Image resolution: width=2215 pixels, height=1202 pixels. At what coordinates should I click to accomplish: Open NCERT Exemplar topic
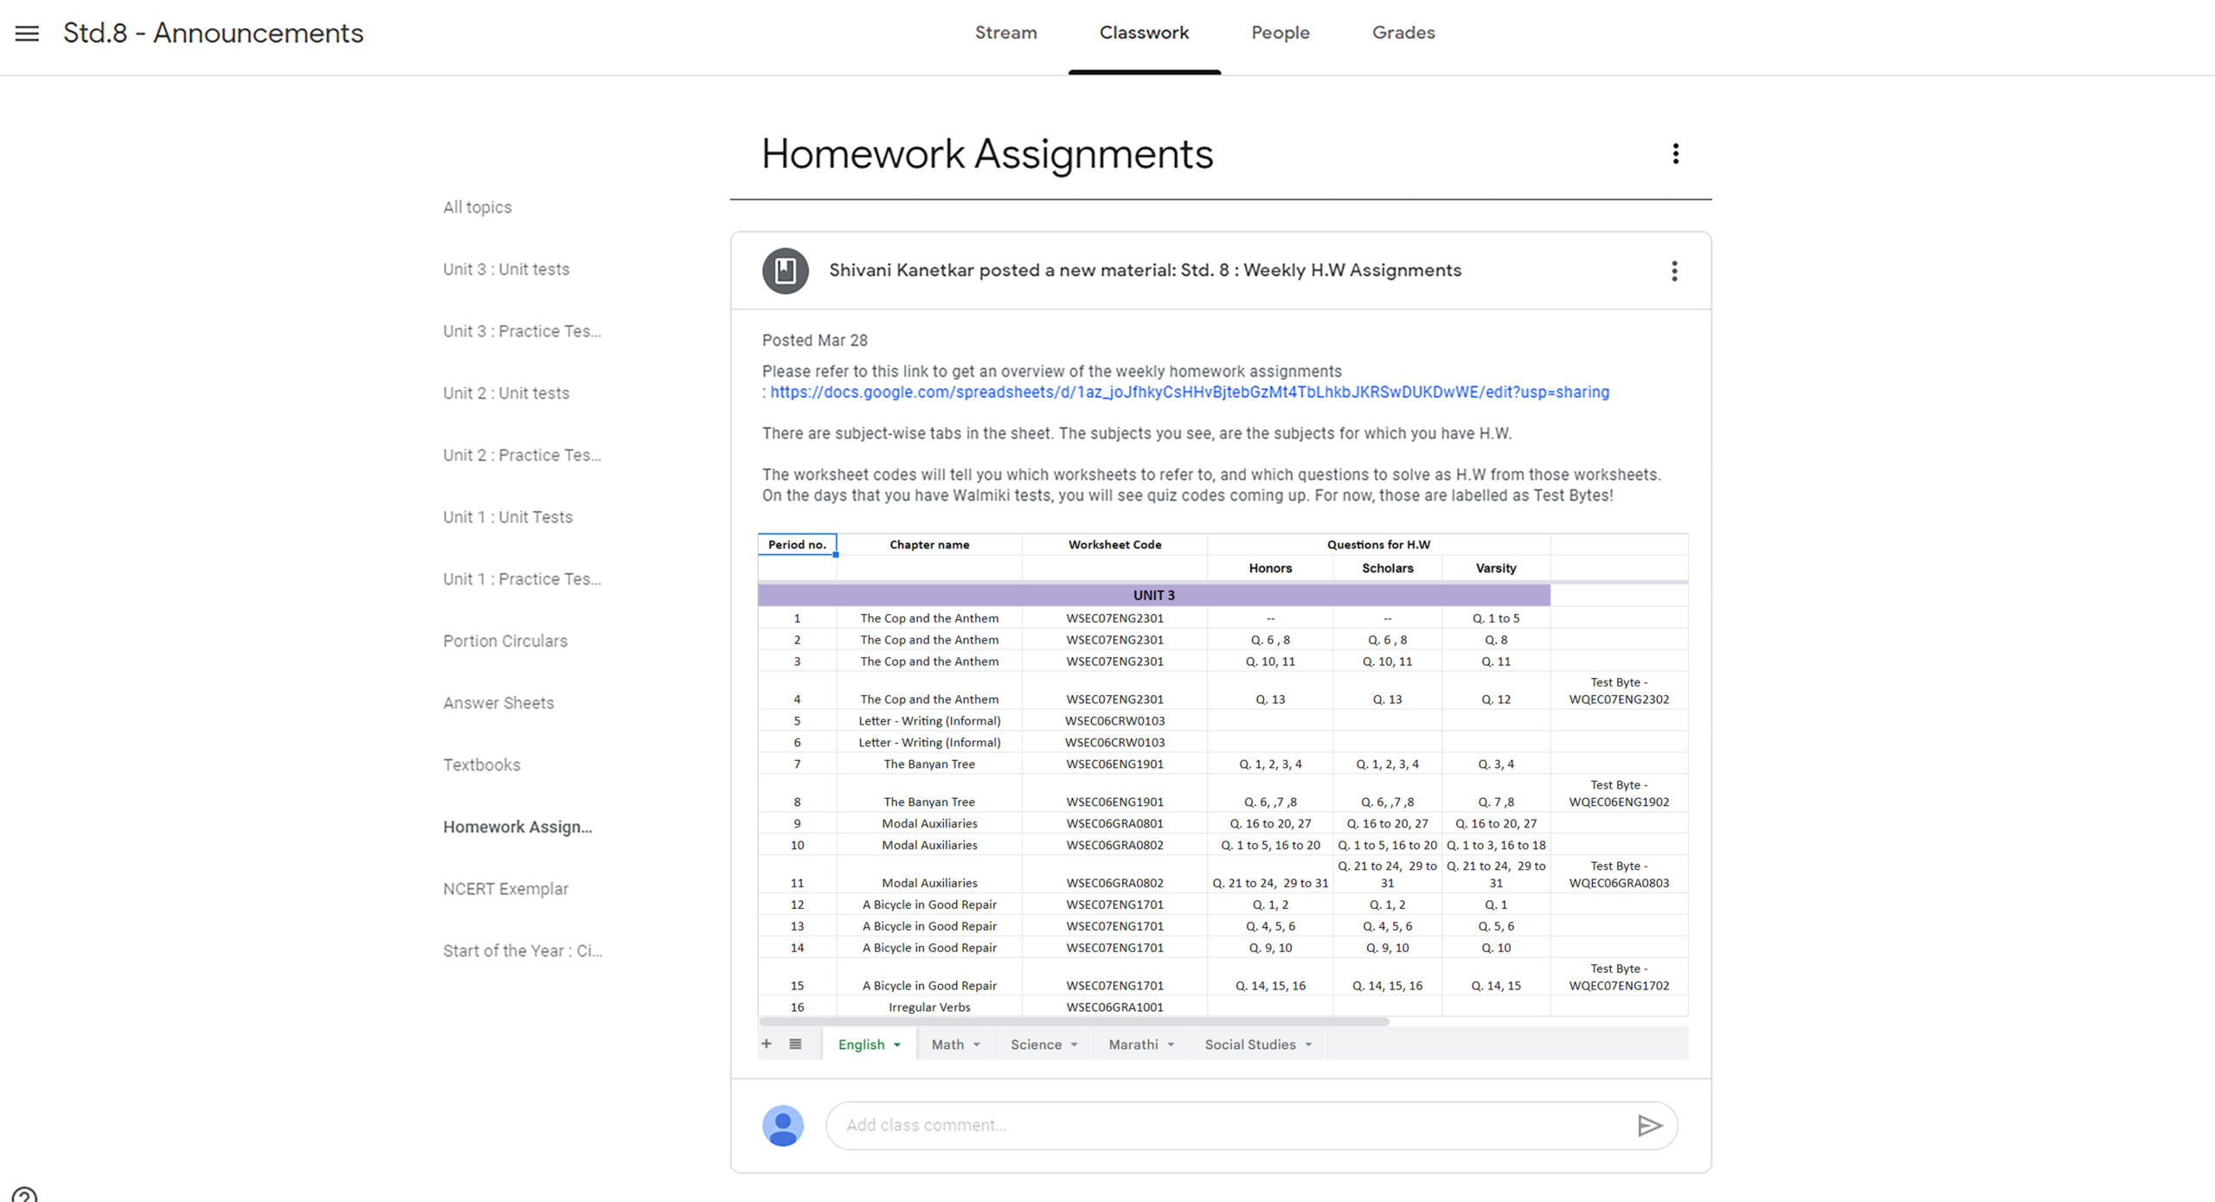click(x=505, y=889)
